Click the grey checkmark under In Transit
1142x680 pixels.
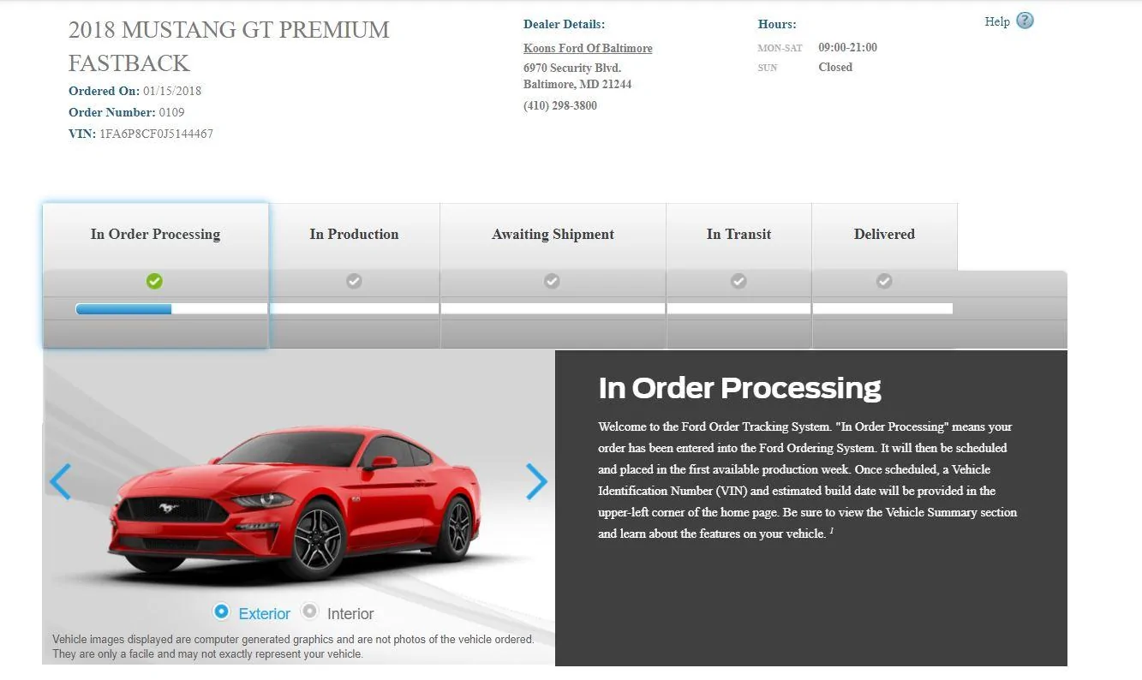(738, 281)
